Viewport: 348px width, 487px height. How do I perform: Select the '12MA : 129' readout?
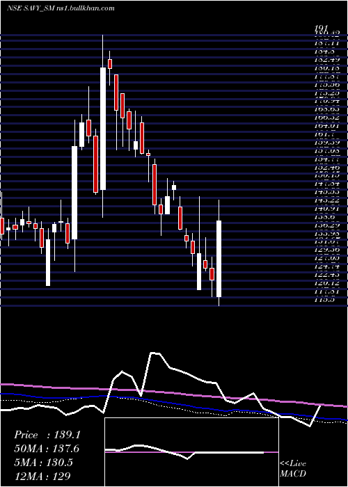click(42, 476)
